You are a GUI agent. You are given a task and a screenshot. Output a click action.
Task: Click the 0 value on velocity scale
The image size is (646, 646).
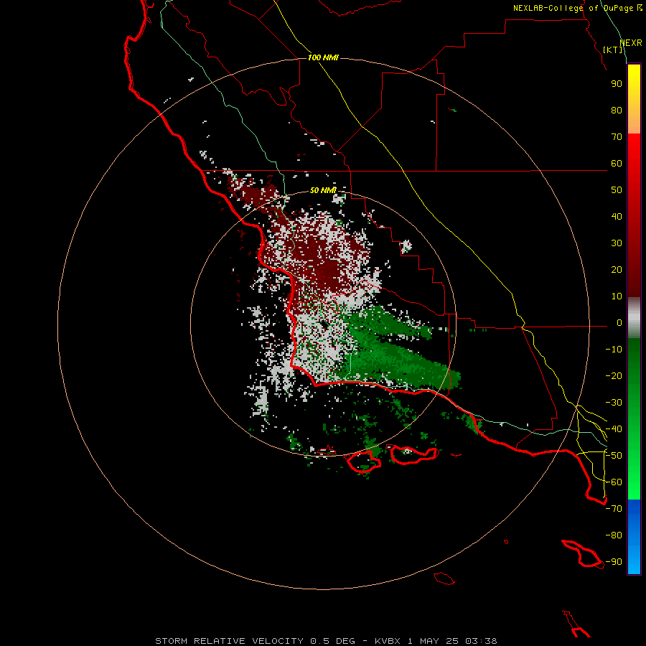[x=619, y=323]
